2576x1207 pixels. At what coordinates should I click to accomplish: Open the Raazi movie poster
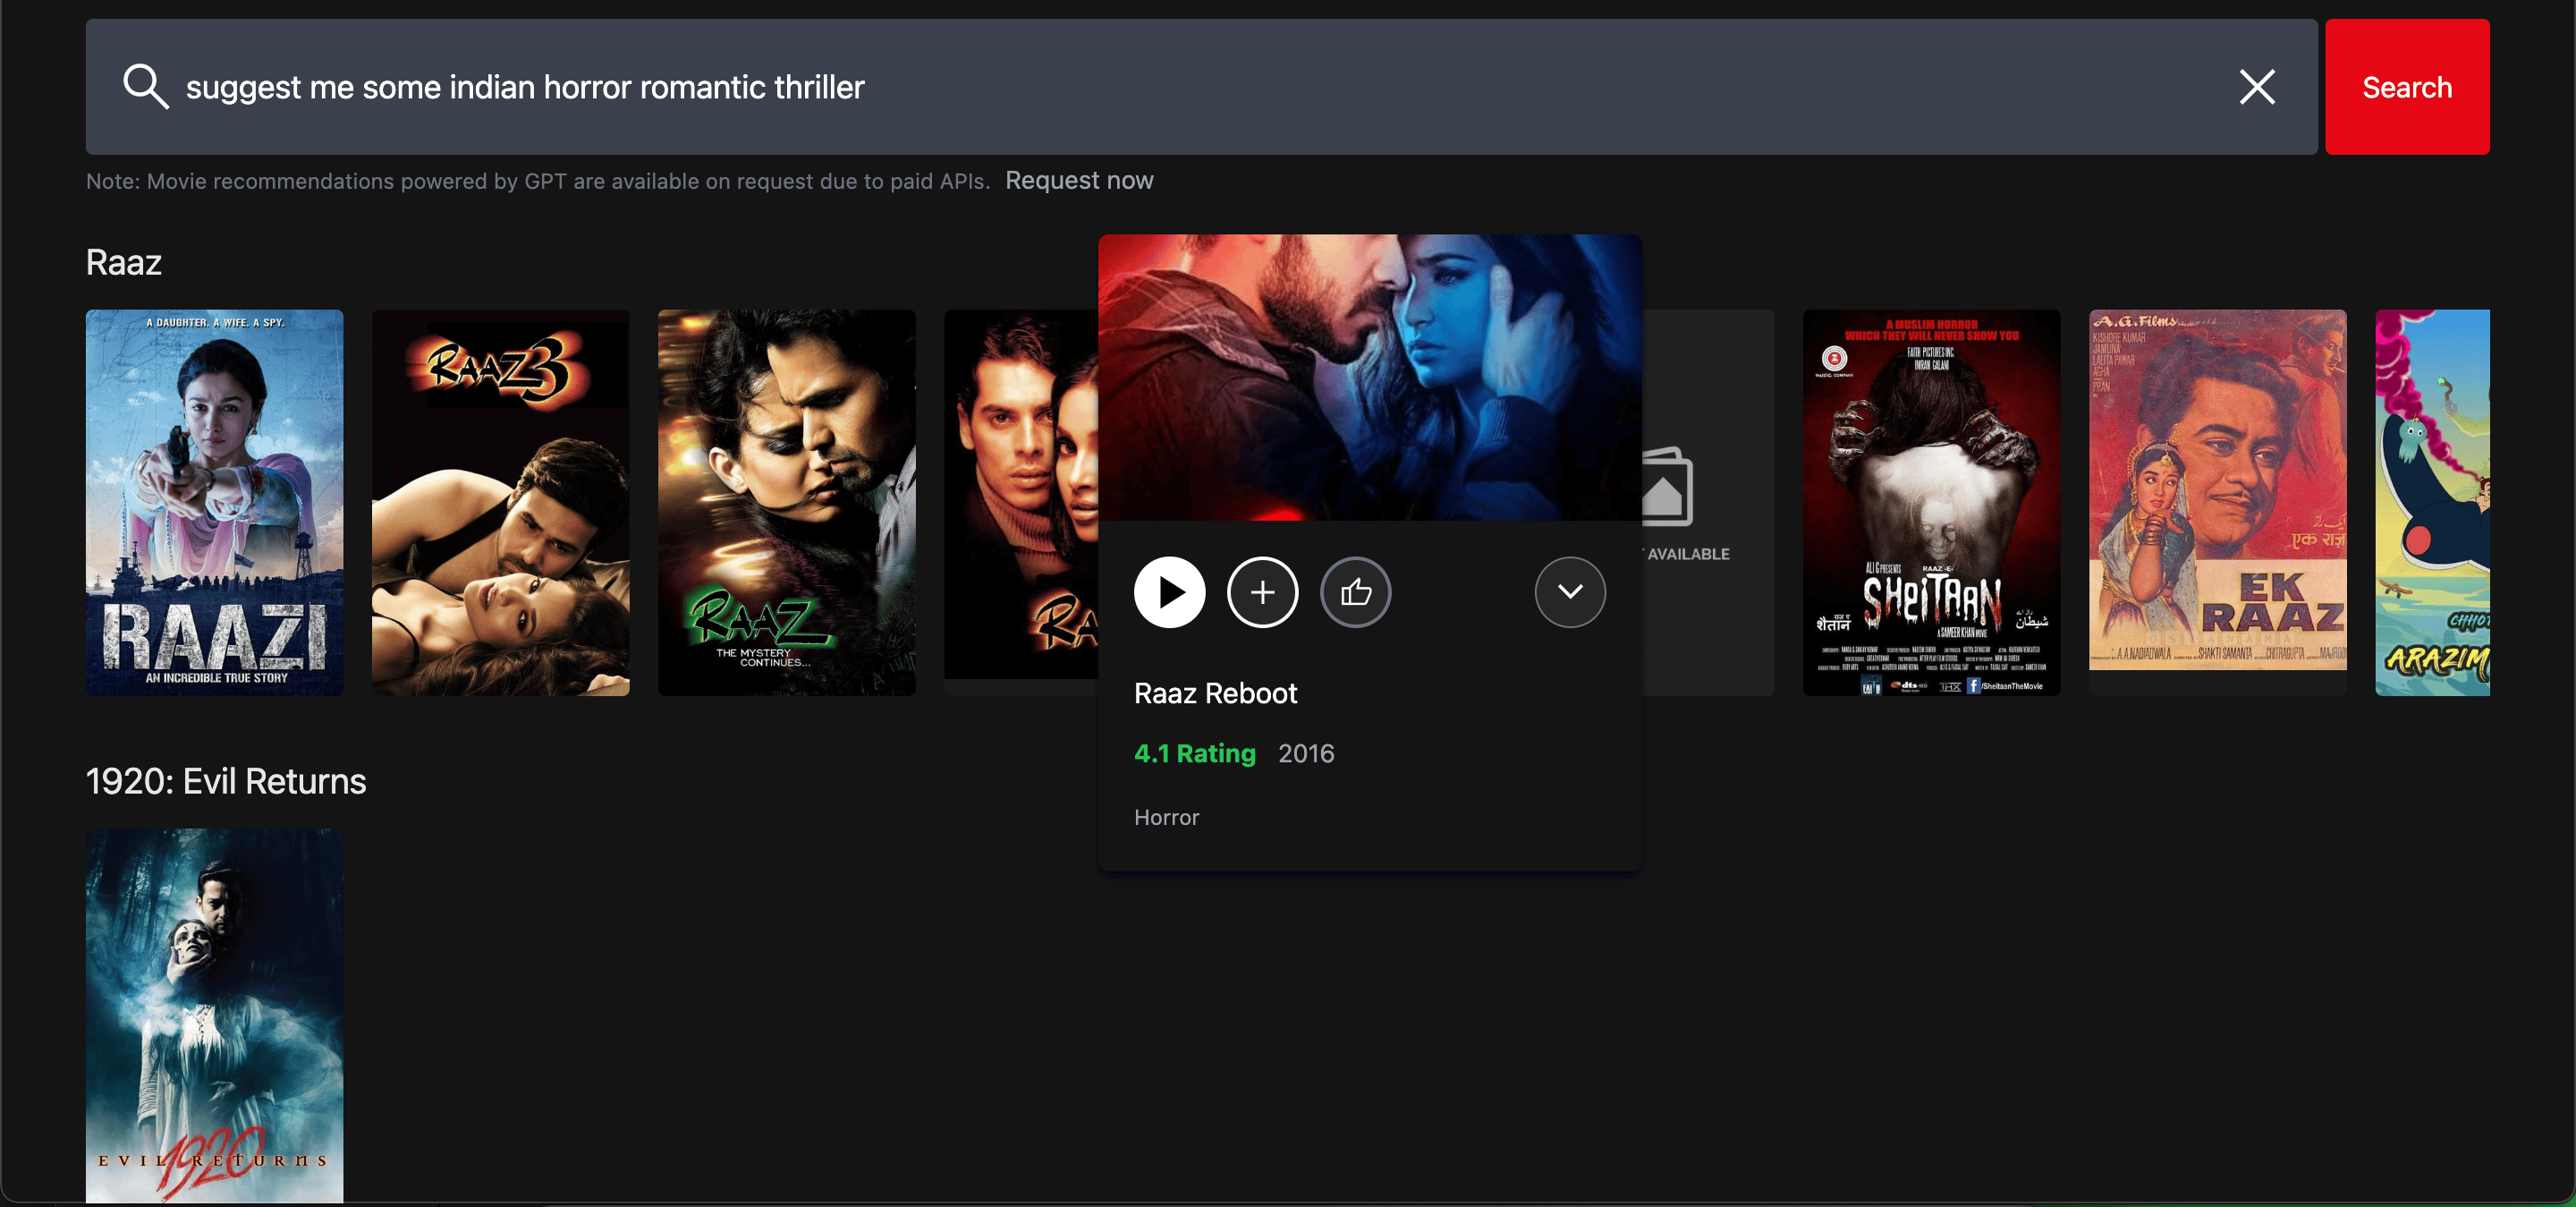tap(214, 502)
